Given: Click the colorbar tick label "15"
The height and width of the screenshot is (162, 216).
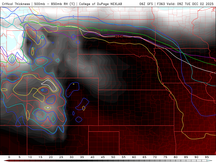Looking at the screenshot, I should [x=40, y=157].
